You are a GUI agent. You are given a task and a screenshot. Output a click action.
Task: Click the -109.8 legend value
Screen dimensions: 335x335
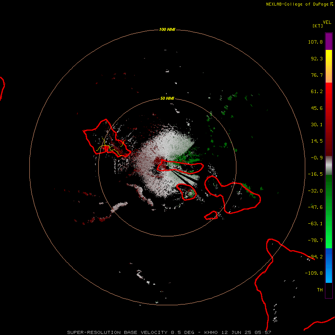click(x=314, y=273)
